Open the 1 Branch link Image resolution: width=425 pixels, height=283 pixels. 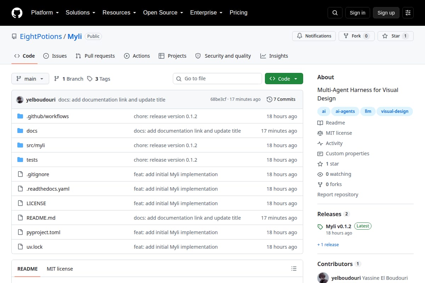(x=69, y=79)
